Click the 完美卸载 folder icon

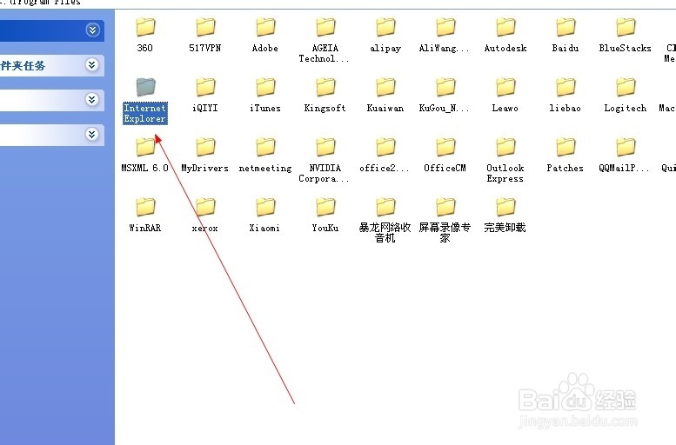pyautogui.click(x=505, y=207)
